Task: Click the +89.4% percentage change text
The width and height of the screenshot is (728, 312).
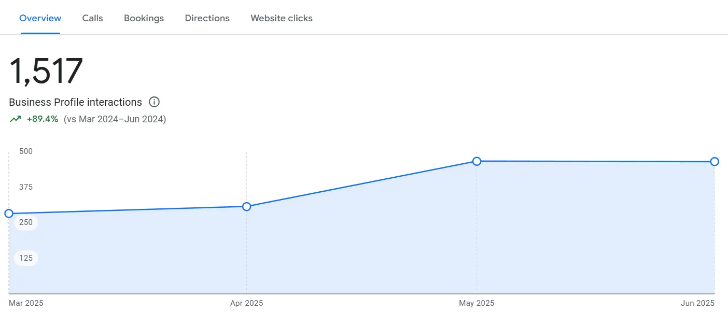Action: [43, 119]
